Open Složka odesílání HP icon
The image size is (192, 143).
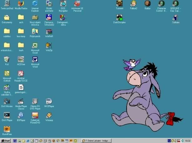(x=7, y=90)
